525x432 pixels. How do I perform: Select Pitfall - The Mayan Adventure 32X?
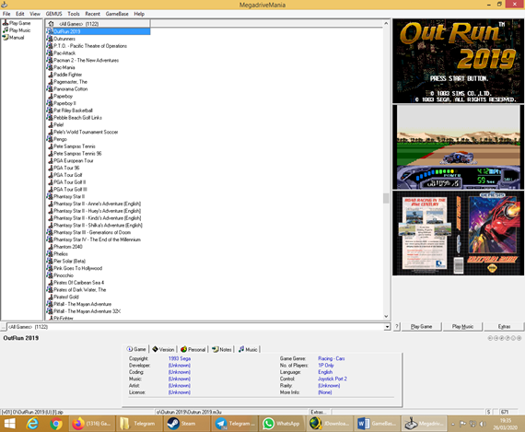pyautogui.click(x=87, y=311)
